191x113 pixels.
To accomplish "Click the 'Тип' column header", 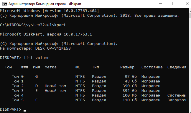I will point(95,67).
